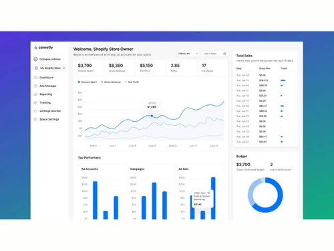Open the Dashboard page from sidebar
Image resolution: width=334 pixels, height=251 pixels.
pos(46,78)
